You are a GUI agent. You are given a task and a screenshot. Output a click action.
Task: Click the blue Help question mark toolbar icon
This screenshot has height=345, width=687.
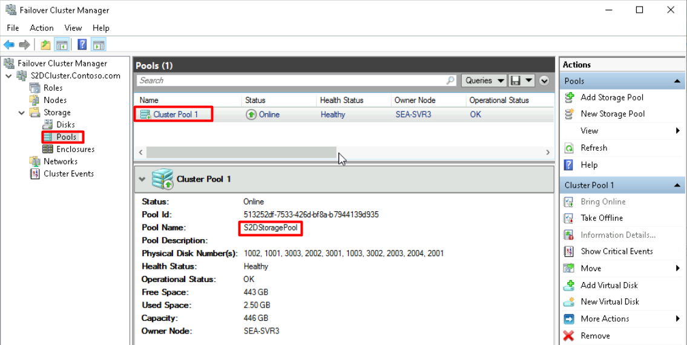pyautogui.click(x=82, y=44)
